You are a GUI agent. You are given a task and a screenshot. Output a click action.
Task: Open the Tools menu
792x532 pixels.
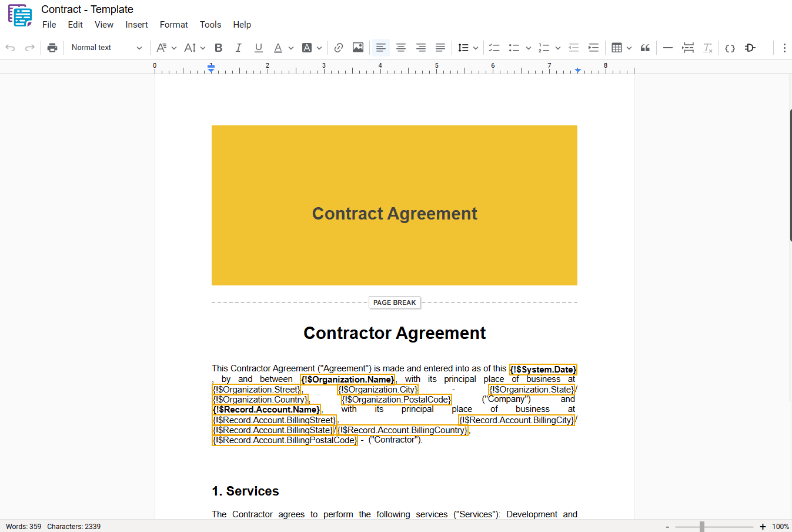coord(210,25)
